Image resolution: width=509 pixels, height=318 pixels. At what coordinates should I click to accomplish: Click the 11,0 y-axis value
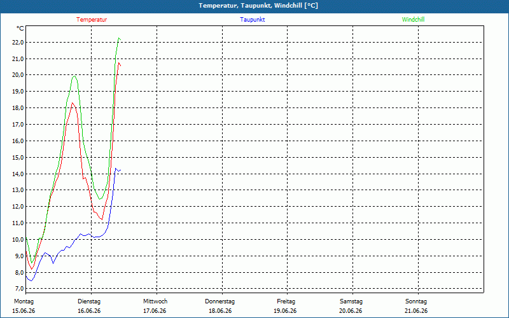[18, 223]
